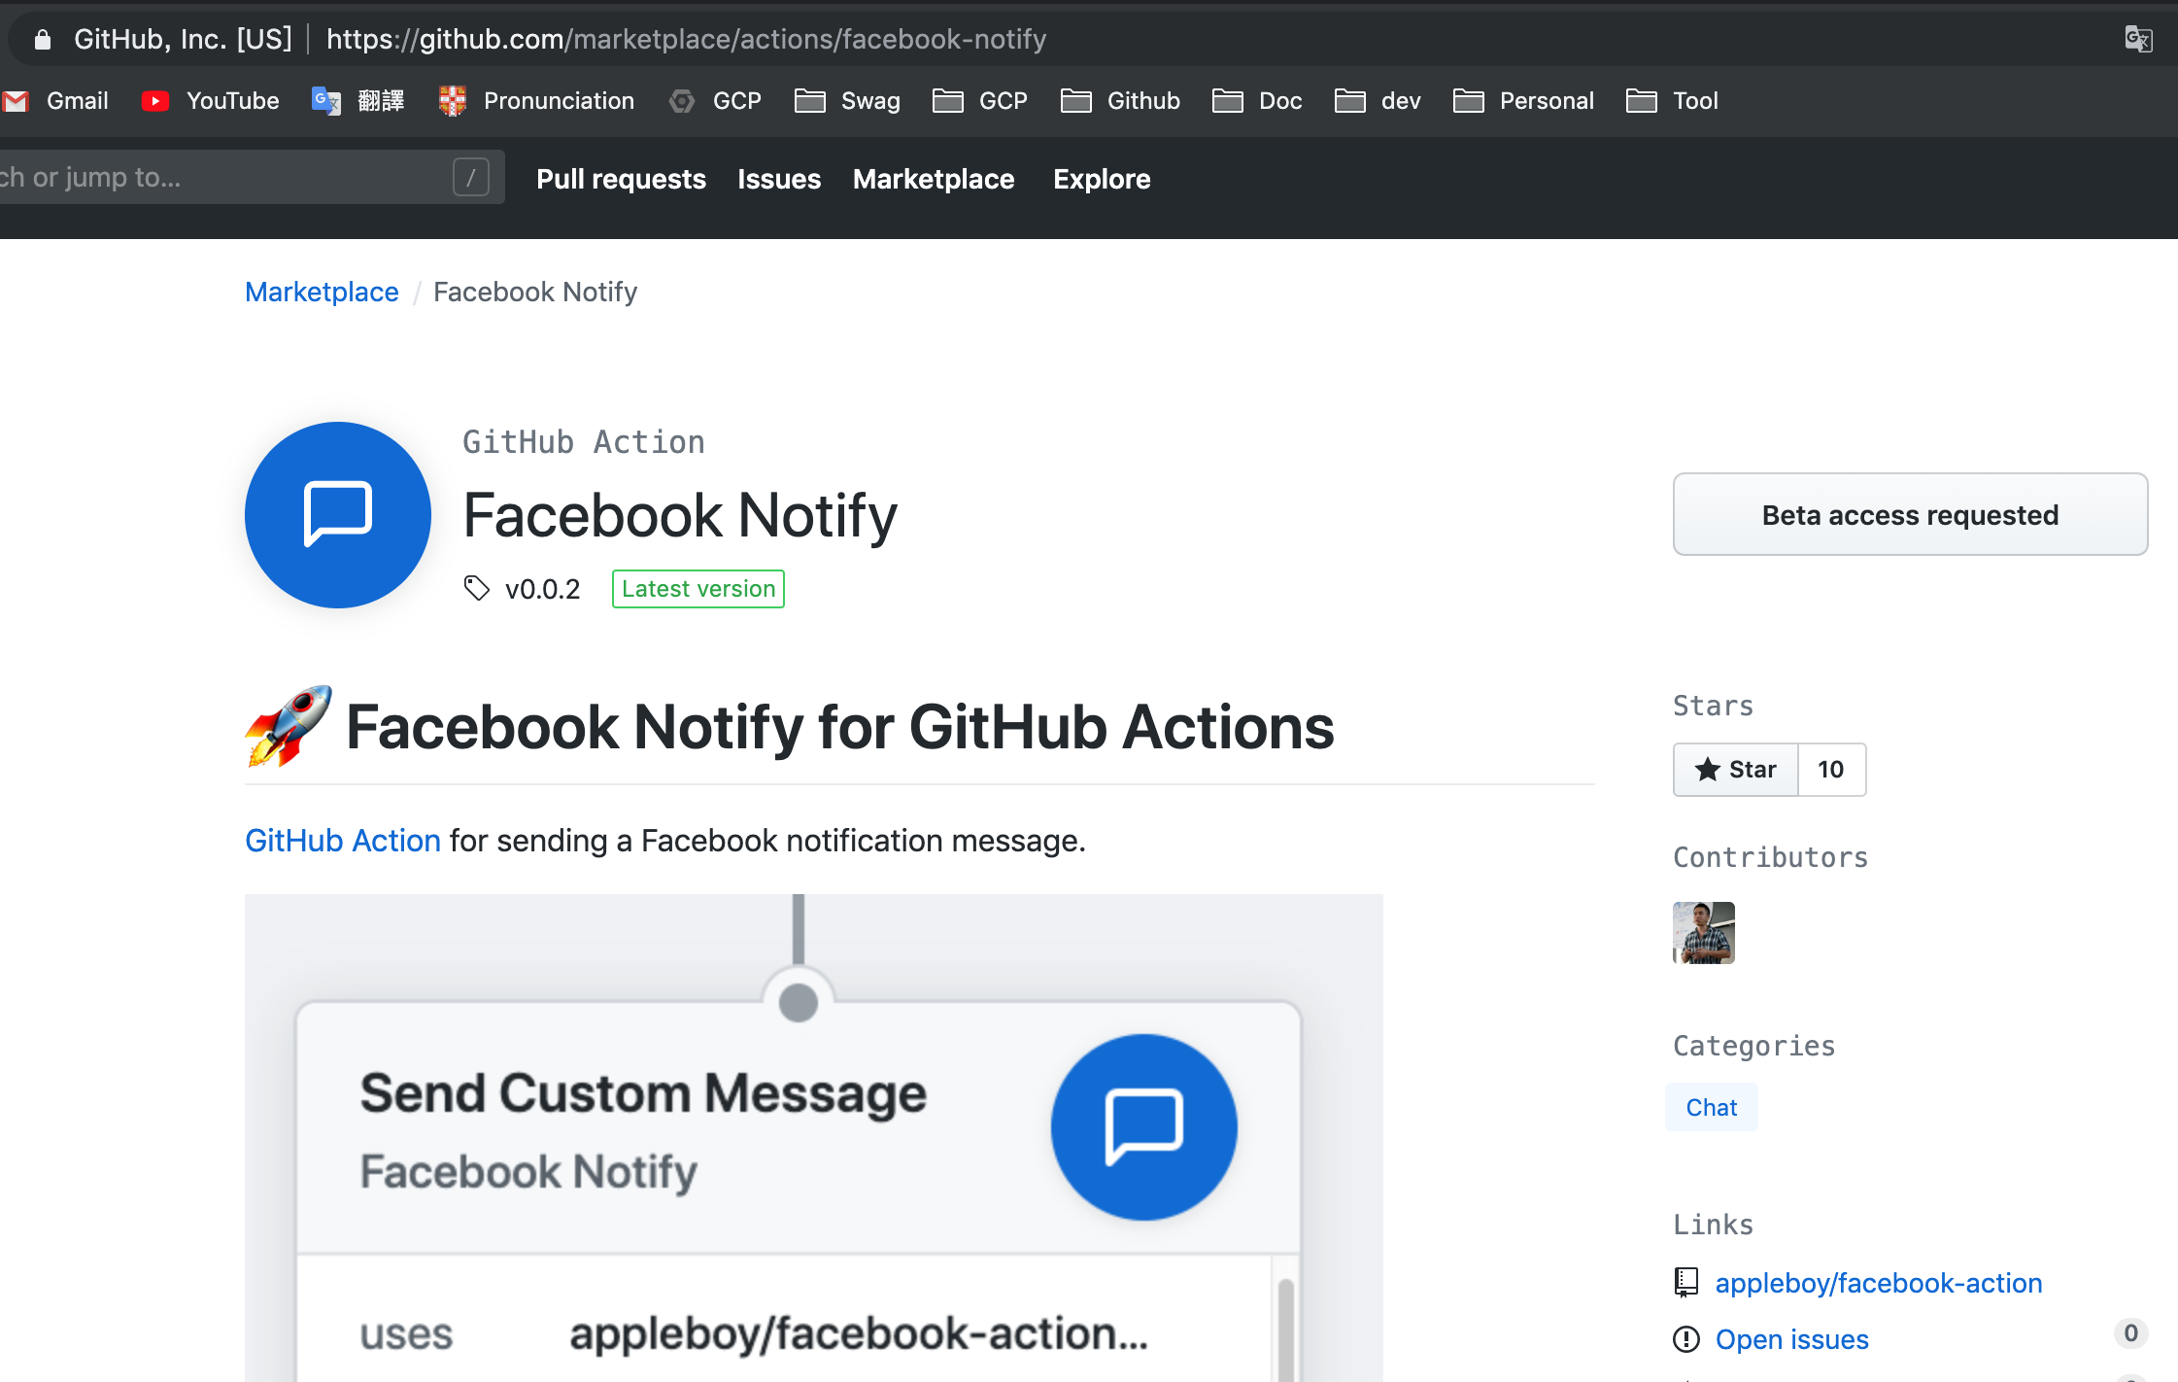Open Explore from the top navigation
The image size is (2178, 1382).
click(1102, 179)
